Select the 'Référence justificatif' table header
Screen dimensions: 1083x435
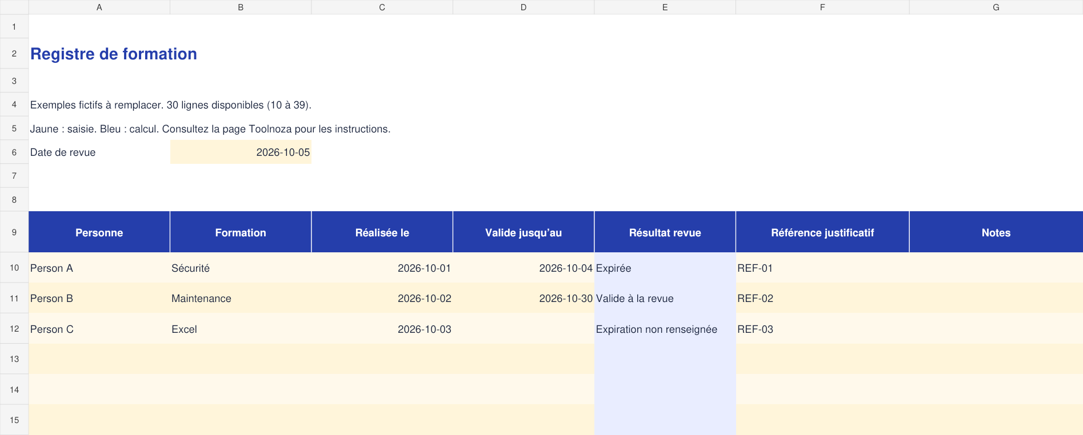point(822,232)
